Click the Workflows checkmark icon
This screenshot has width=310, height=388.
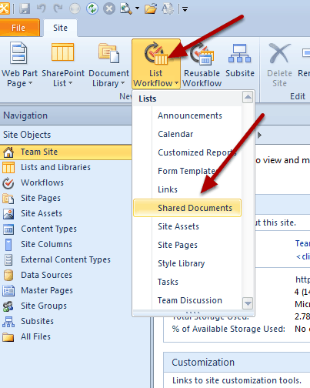click(x=8, y=183)
